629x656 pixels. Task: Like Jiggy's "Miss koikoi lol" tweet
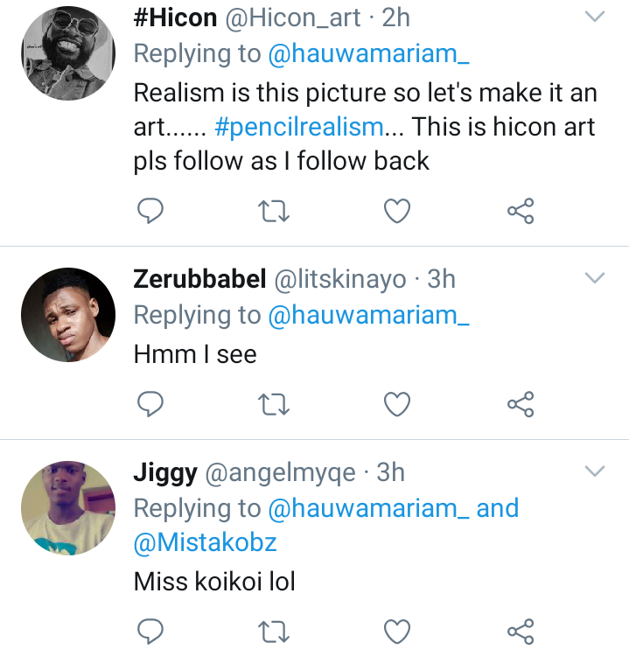click(x=398, y=631)
